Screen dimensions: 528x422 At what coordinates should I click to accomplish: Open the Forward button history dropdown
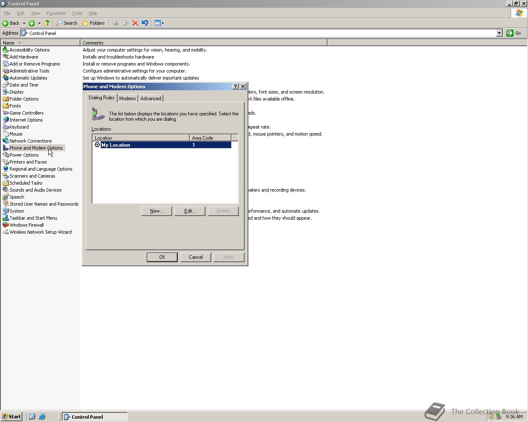tap(39, 23)
